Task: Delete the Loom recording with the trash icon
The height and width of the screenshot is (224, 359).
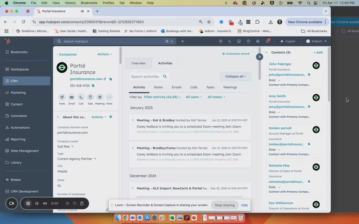Action: (x=82, y=203)
